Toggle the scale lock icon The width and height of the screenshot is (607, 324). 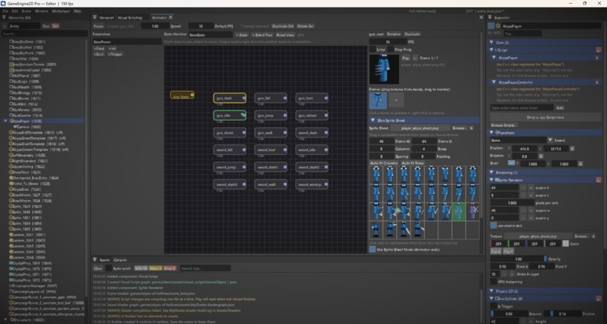[x=511, y=163]
